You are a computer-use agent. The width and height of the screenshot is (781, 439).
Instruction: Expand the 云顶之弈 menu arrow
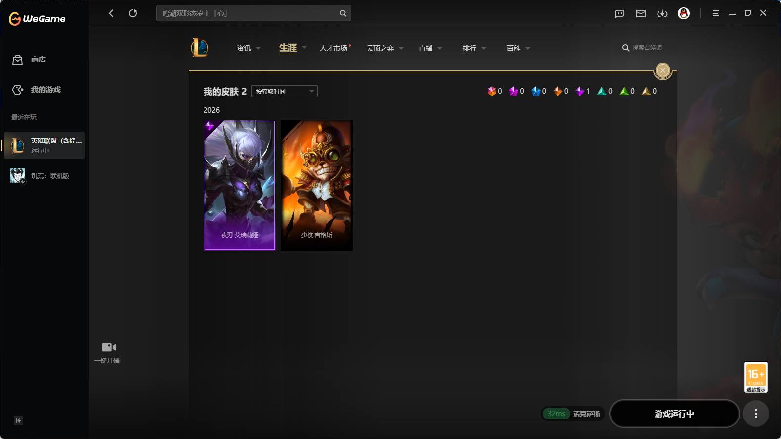(401, 48)
